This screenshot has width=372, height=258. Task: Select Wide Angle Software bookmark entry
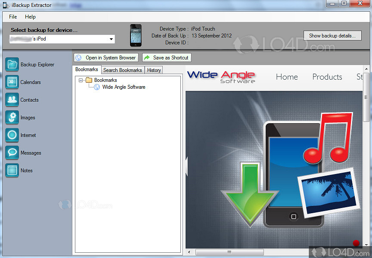tap(124, 87)
